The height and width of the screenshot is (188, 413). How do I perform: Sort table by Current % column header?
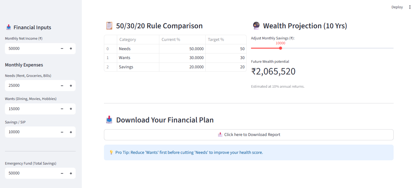(x=182, y=40)
